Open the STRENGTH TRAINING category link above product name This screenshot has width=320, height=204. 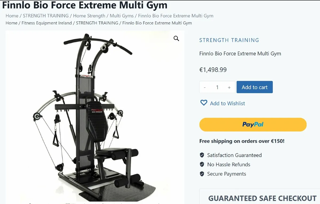(229, 40)
